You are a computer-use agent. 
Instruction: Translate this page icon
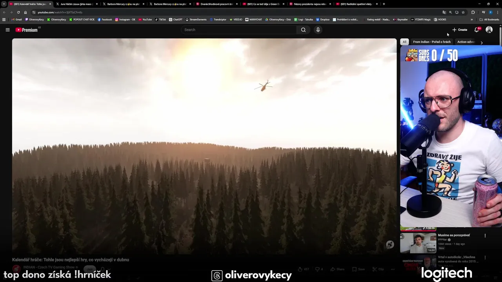click(444, 12)
